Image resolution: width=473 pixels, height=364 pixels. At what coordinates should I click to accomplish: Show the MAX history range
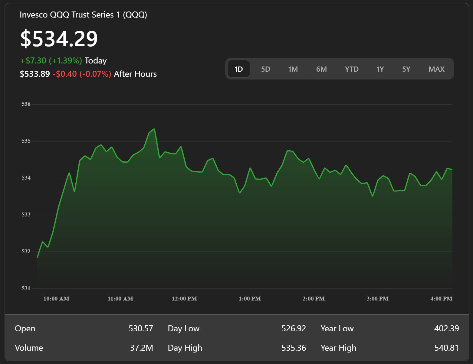tap(436, 69)
